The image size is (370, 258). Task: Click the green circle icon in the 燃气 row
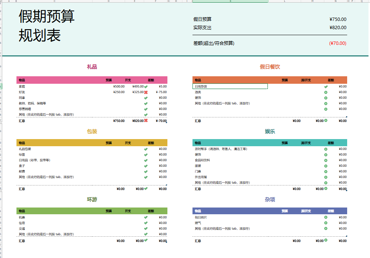(x=326, y=223)
